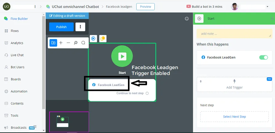Open Flows section in sidebar
This screenshot has width=275, height=133.
15,31
